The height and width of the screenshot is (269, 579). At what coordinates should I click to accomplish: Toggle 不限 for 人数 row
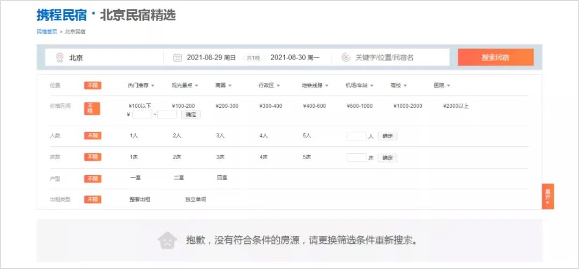point(92,136)
